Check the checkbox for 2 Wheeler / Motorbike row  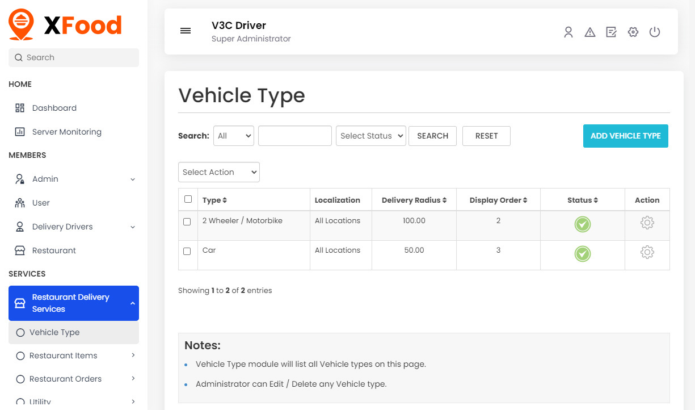point(187,222)
